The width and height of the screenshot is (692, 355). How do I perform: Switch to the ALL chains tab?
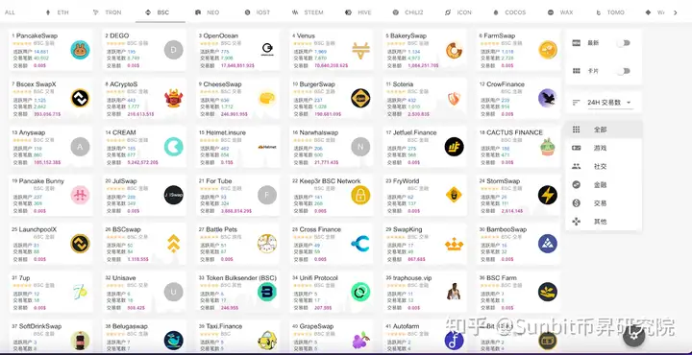point(10,12)
